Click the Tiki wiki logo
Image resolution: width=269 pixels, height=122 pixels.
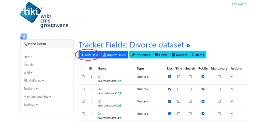click(44, 15)
